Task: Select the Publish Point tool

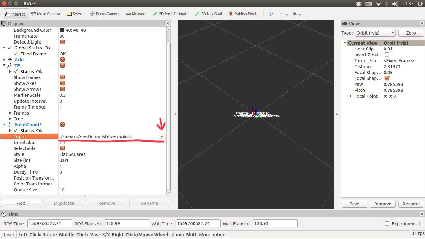Action: 243,14
